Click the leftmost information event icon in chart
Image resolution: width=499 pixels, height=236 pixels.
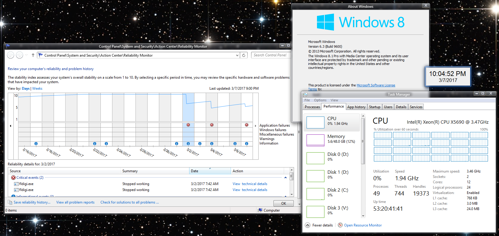coord(36,144)
